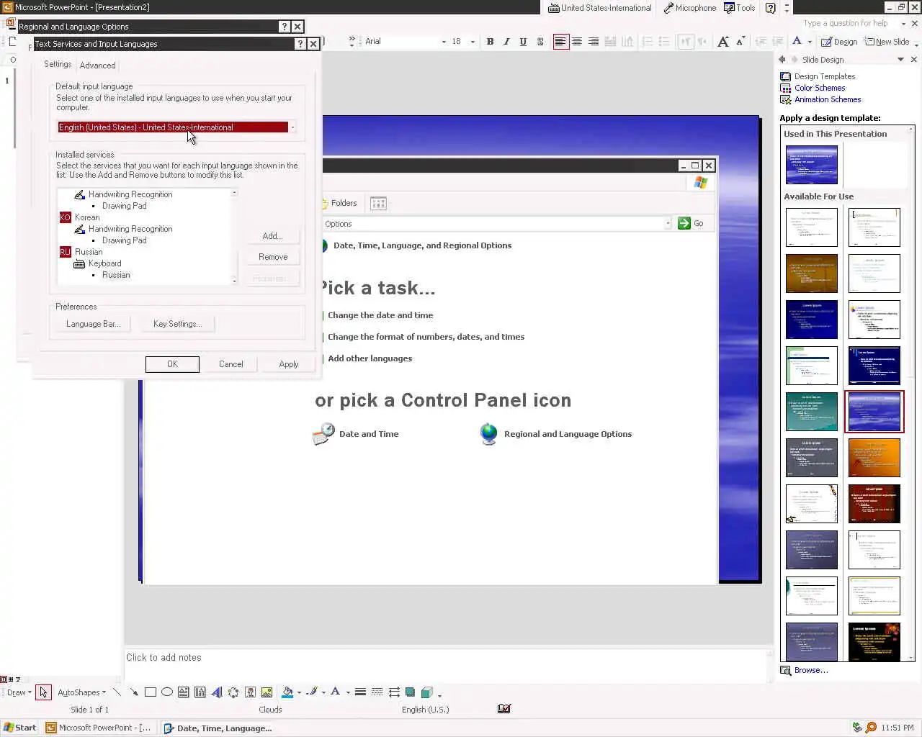Open Line Style options
Viewport: 922px width, 737px height.
[x=360, y=692]
